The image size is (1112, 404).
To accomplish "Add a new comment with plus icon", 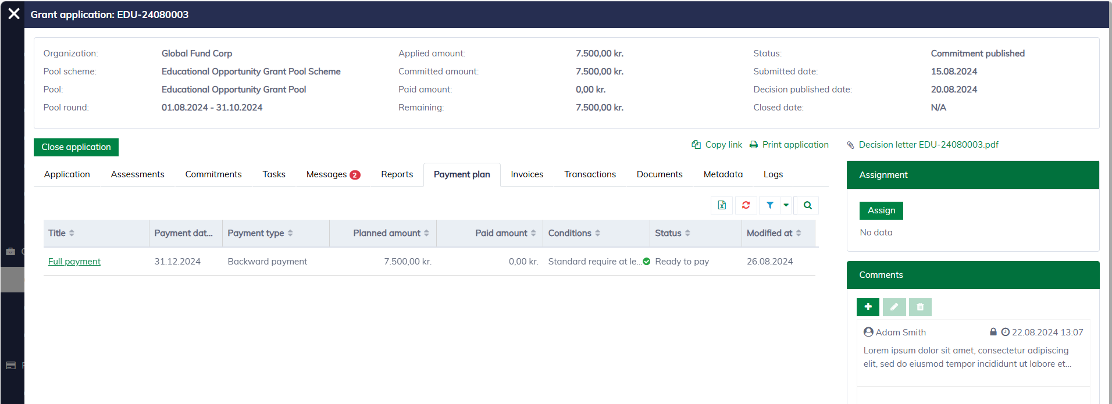I will [868, 307].
